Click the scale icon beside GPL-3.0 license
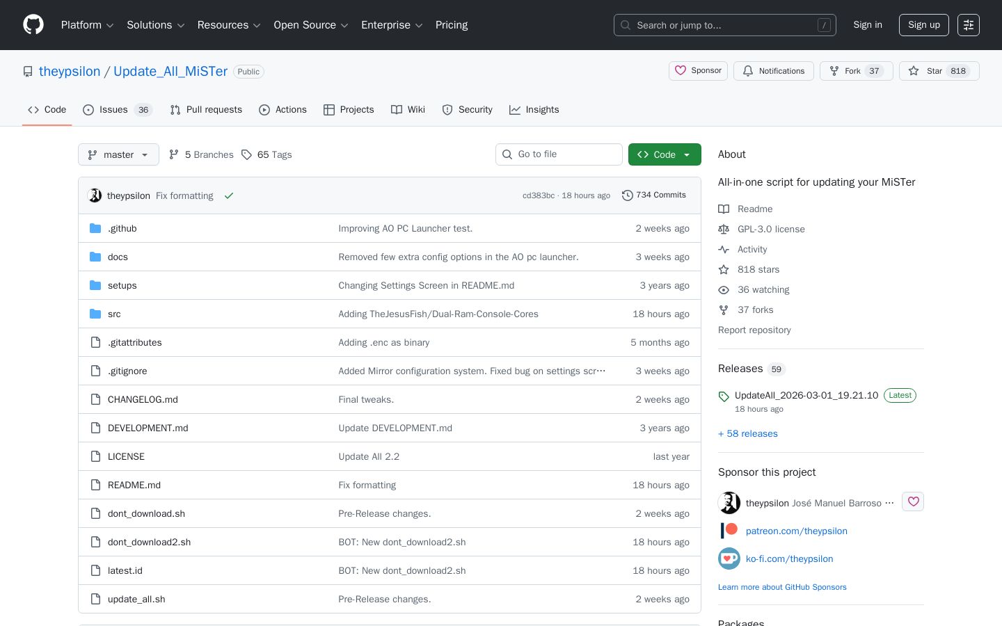The height and width of the screenshot is (626, 1002). pos(724,229)
